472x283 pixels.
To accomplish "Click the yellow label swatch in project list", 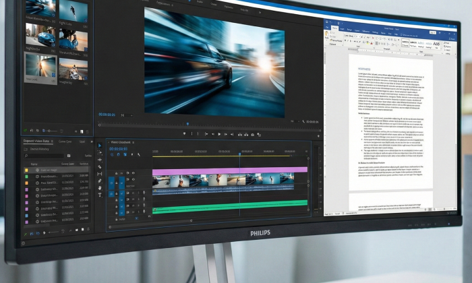I will click(26, 170).
